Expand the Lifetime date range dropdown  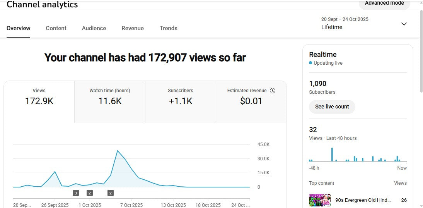[x=404, y=24]
